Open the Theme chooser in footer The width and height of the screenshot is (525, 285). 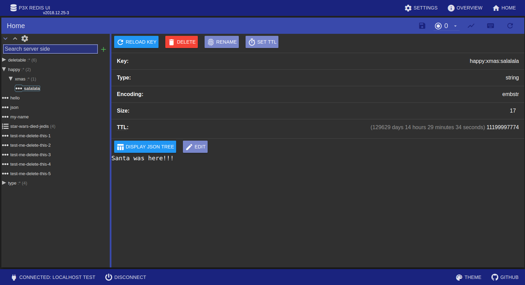pos(468,277)
